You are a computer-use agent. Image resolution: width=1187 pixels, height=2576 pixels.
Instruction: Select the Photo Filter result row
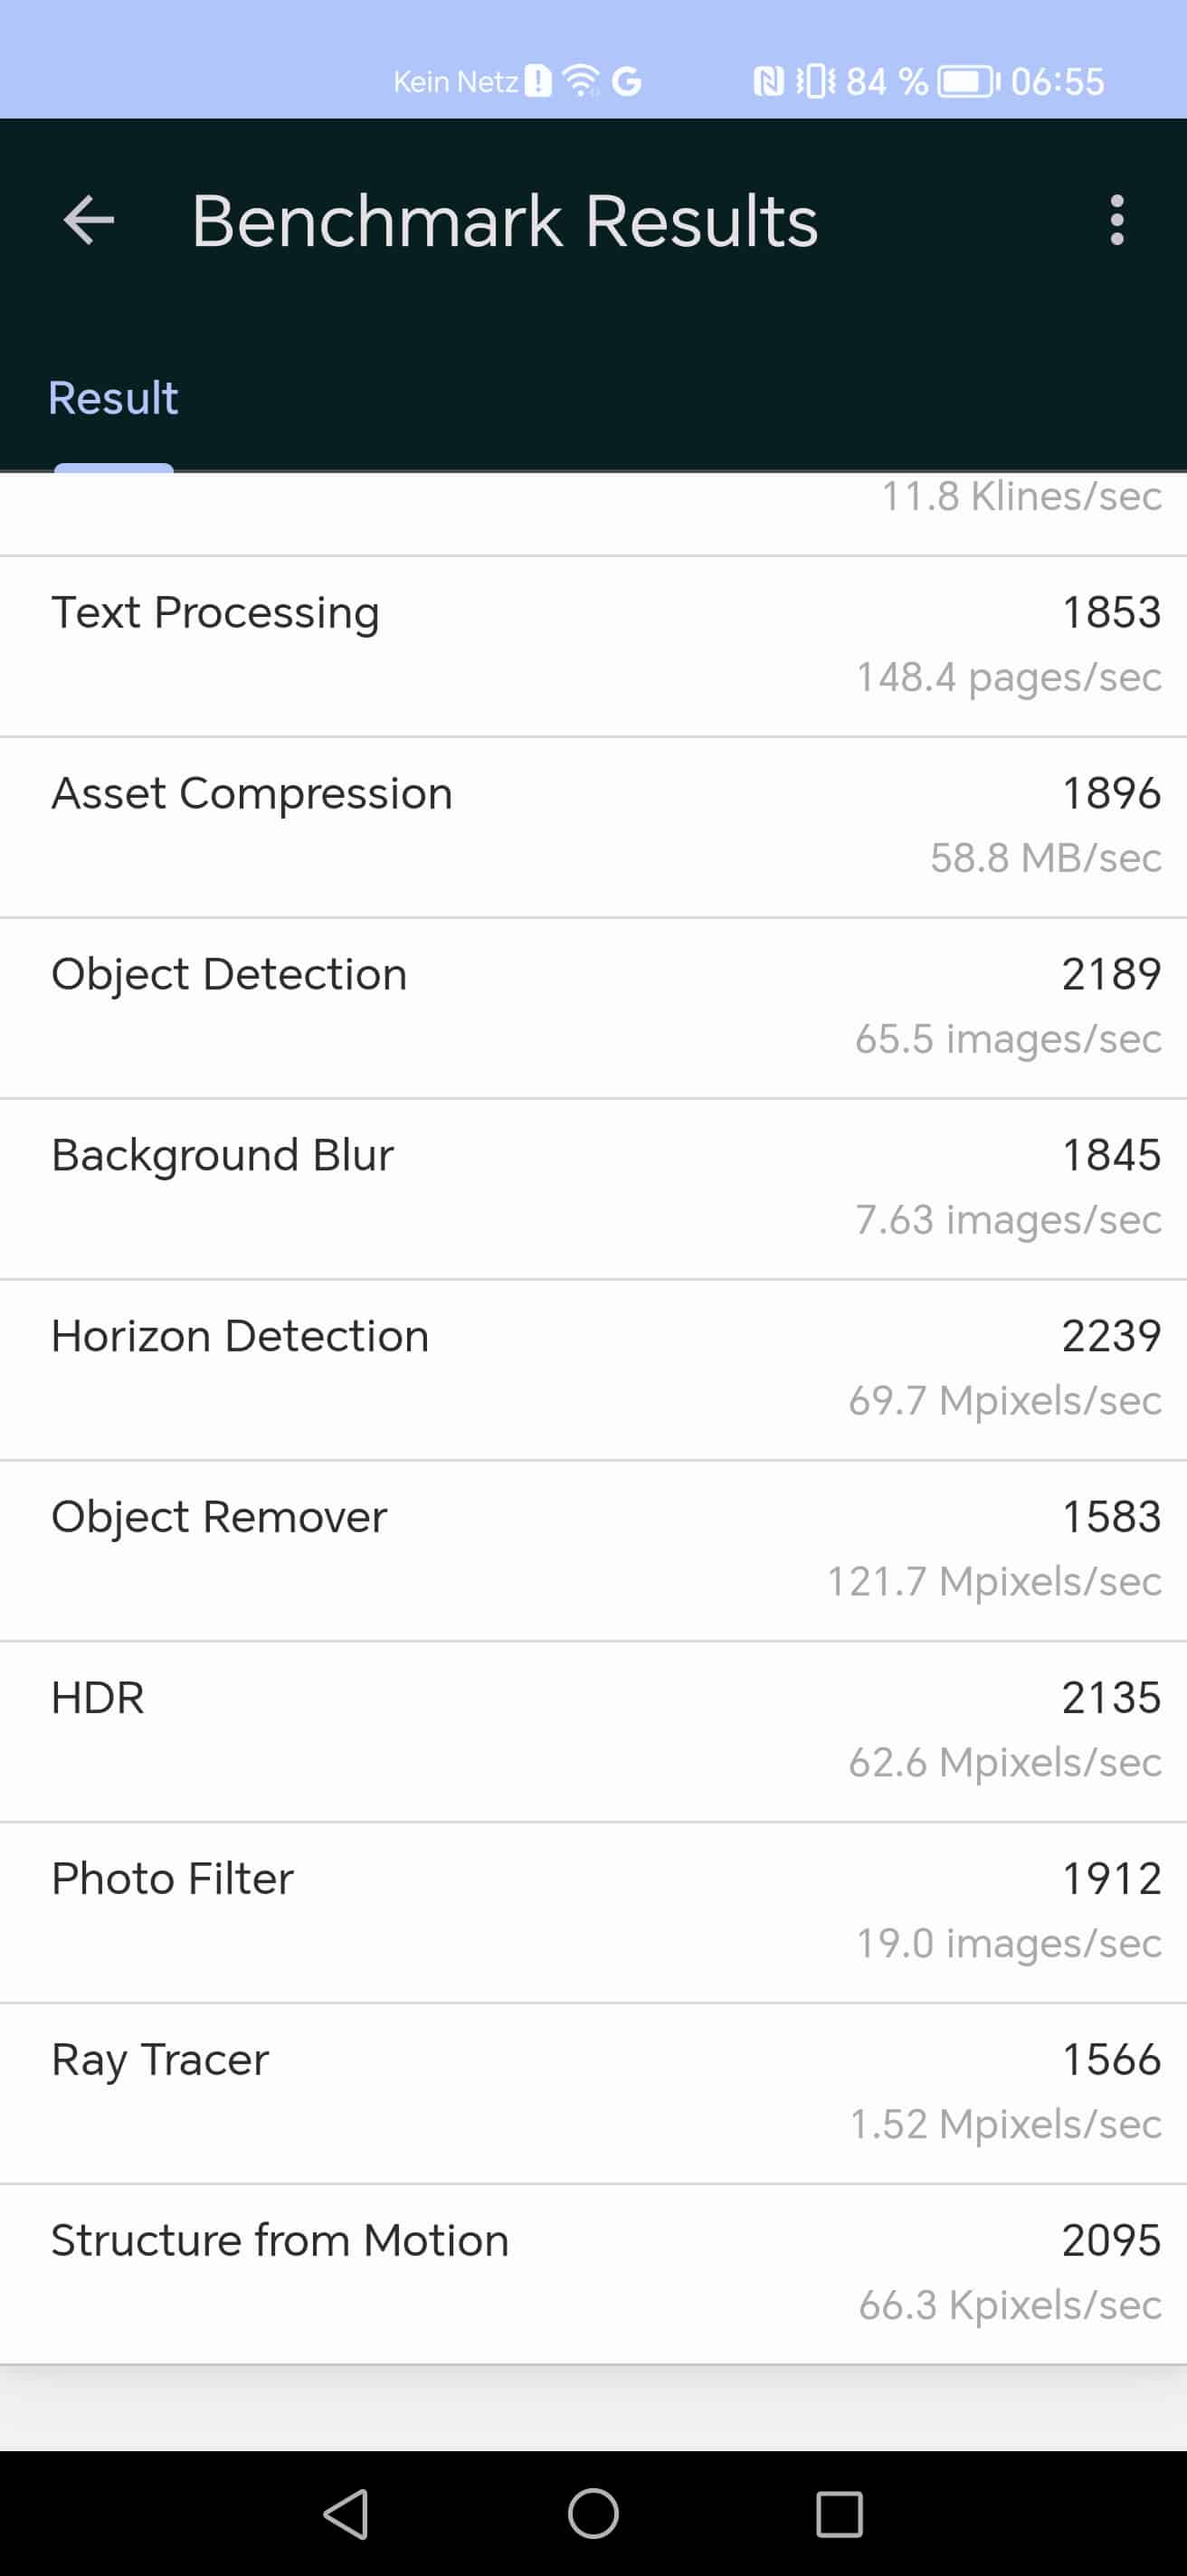pyautogui.click(x=593, y=1913)
